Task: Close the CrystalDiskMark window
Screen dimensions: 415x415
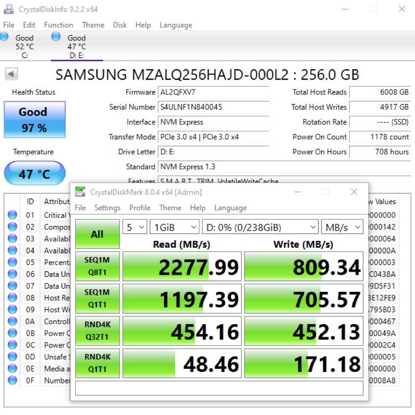Action: (354, 192)
